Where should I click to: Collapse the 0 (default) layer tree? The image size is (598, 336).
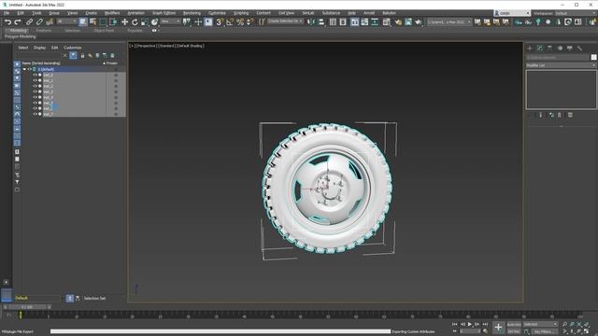click(x=24, y=69)
